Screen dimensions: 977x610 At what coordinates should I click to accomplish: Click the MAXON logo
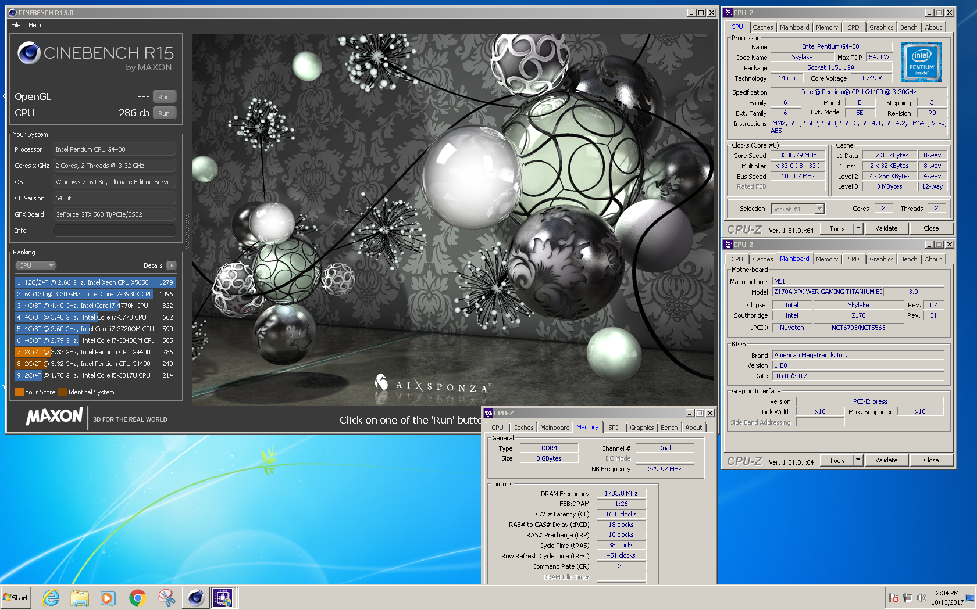(x=55, y=416)
